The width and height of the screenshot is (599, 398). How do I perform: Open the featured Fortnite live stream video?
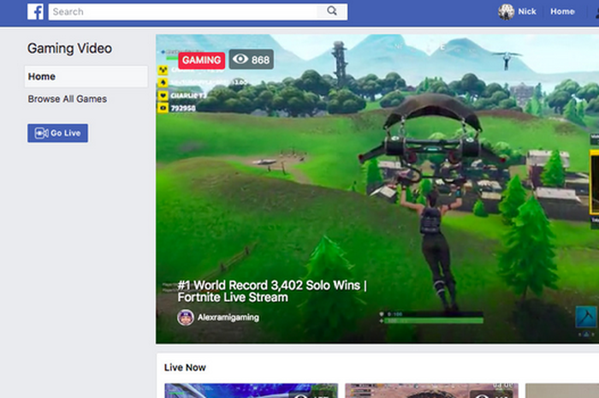tap(377, 189)
